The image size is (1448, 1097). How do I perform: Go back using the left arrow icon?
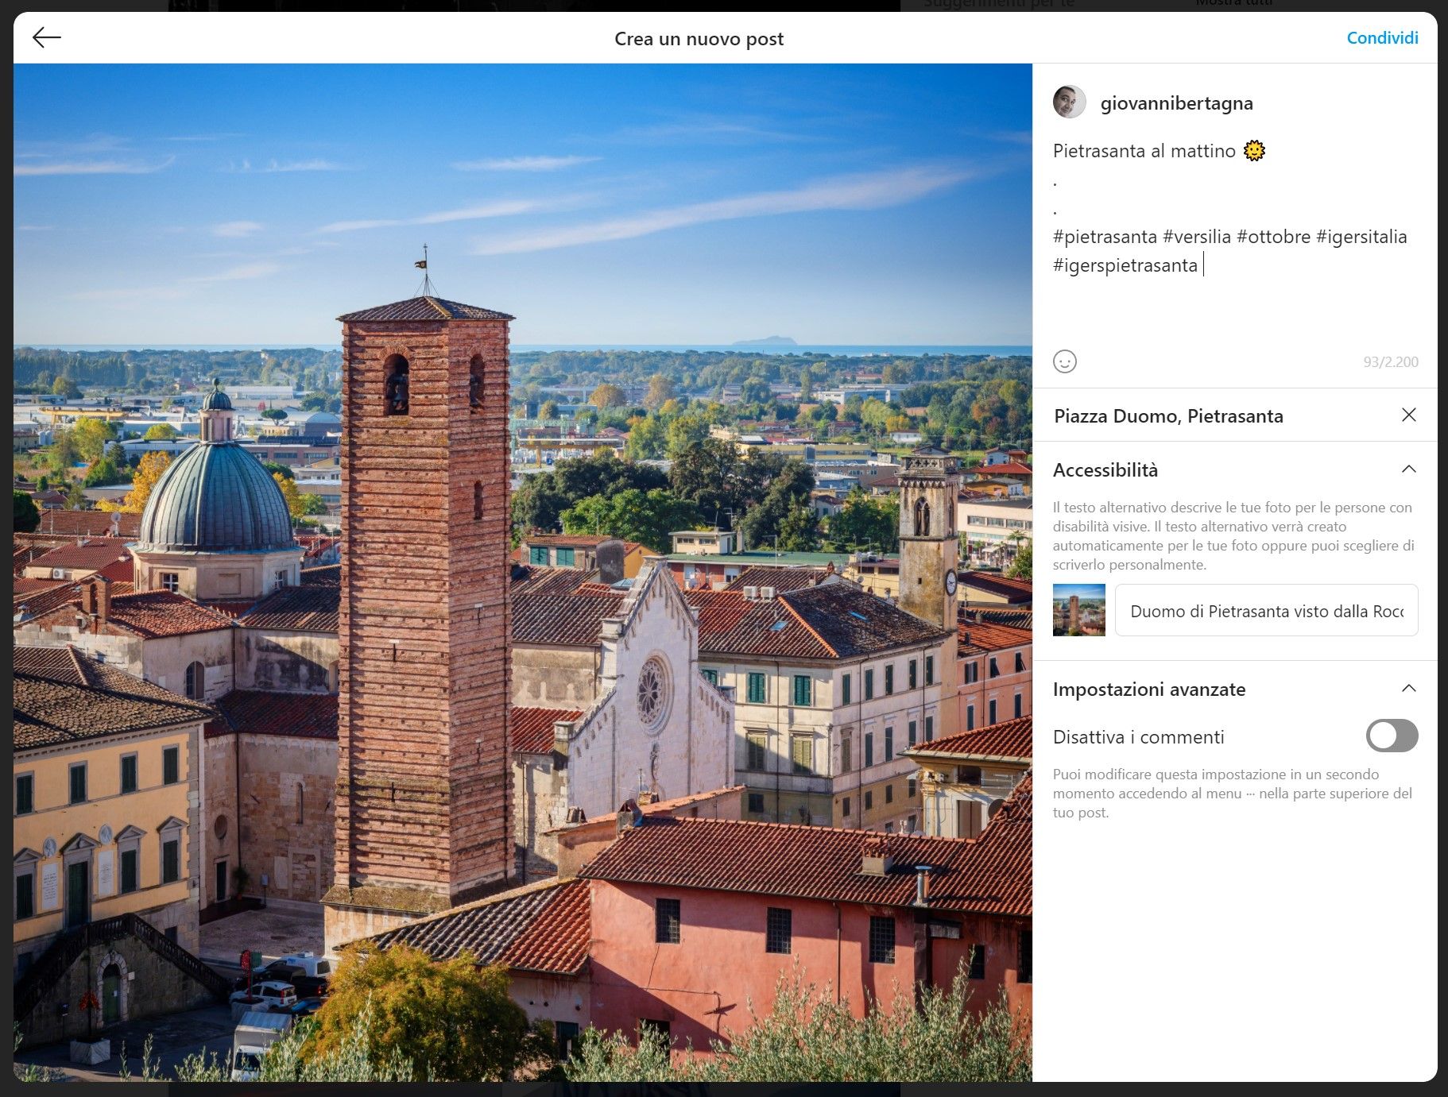(x=47, y=37)
